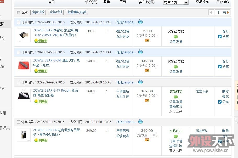This screenshot has width=238, height=158.
Task: Click 保障卡 badge under G-CM mousepad item
Action: [41, 71]
